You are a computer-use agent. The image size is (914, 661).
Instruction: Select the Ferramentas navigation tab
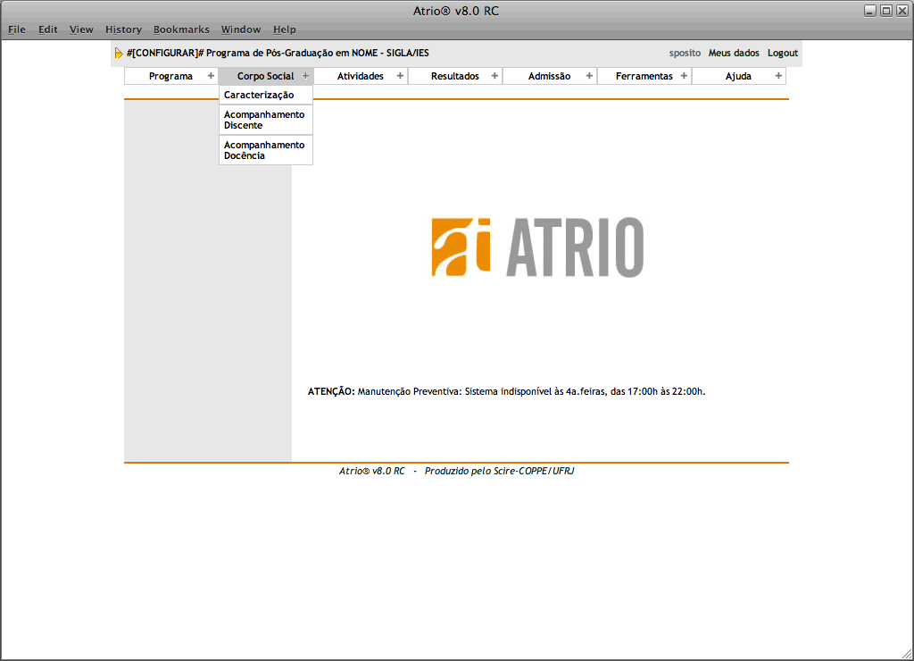click(644, 76)
